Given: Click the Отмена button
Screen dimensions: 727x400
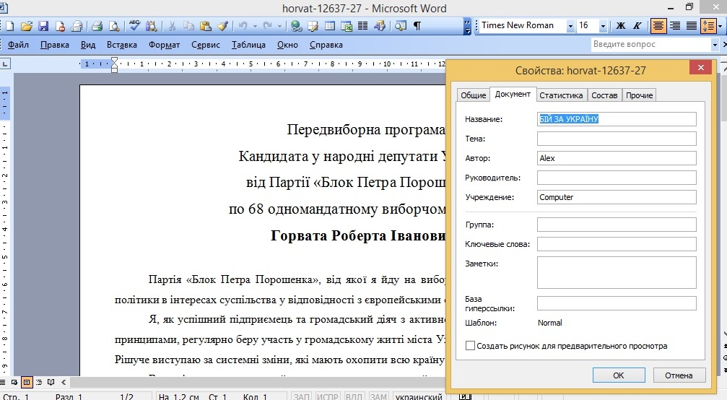Looking at the screenshot, I should pos(679,375).
